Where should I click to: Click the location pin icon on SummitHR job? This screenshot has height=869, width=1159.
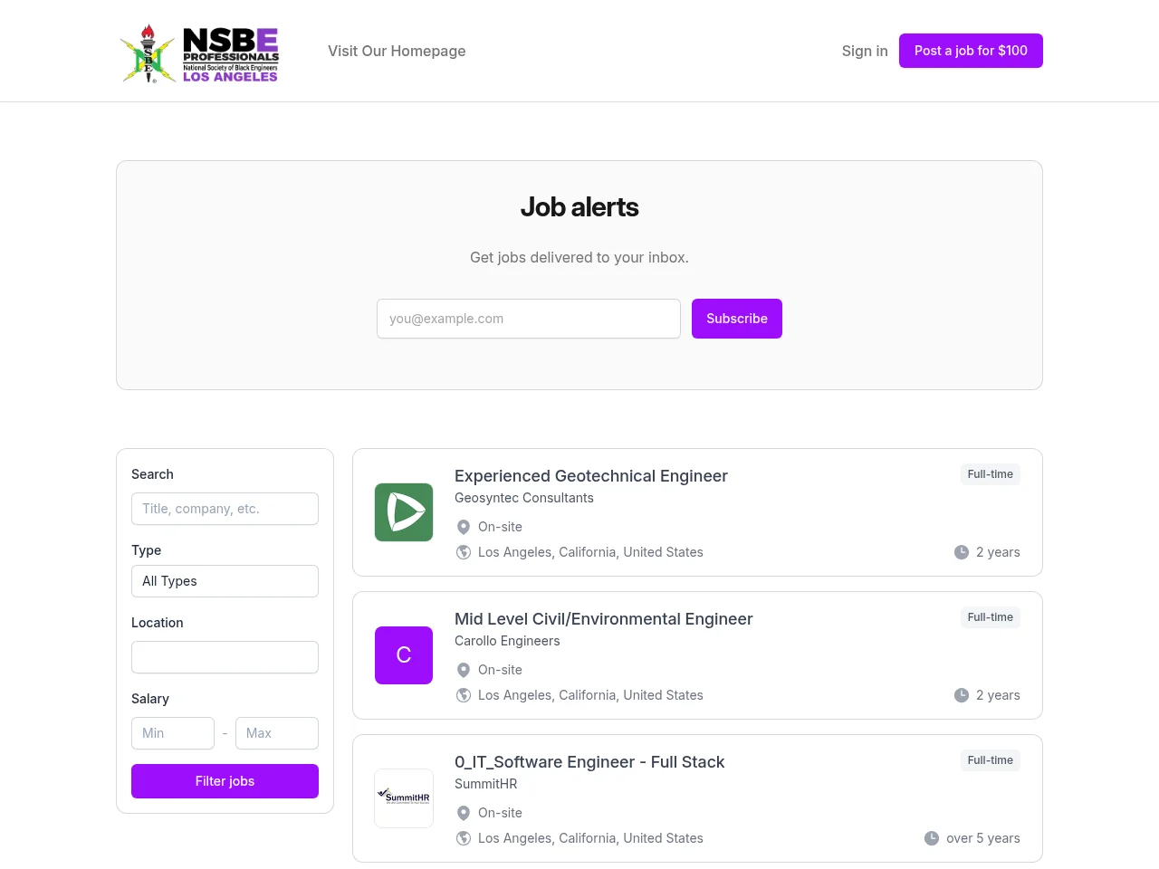coord(464,813)
